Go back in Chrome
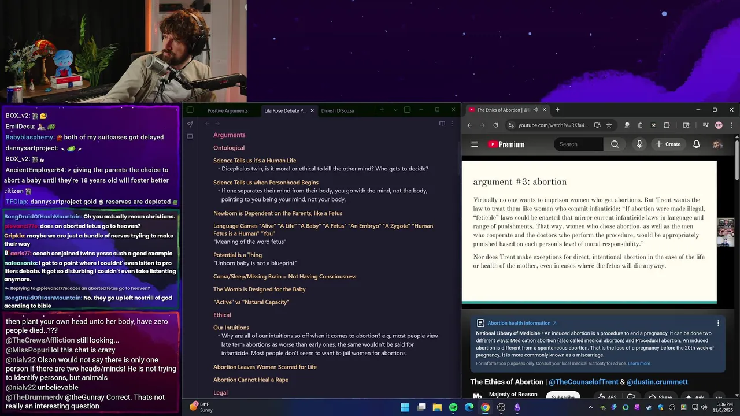This screenshot has width=740, height=416. pos(469,125)
